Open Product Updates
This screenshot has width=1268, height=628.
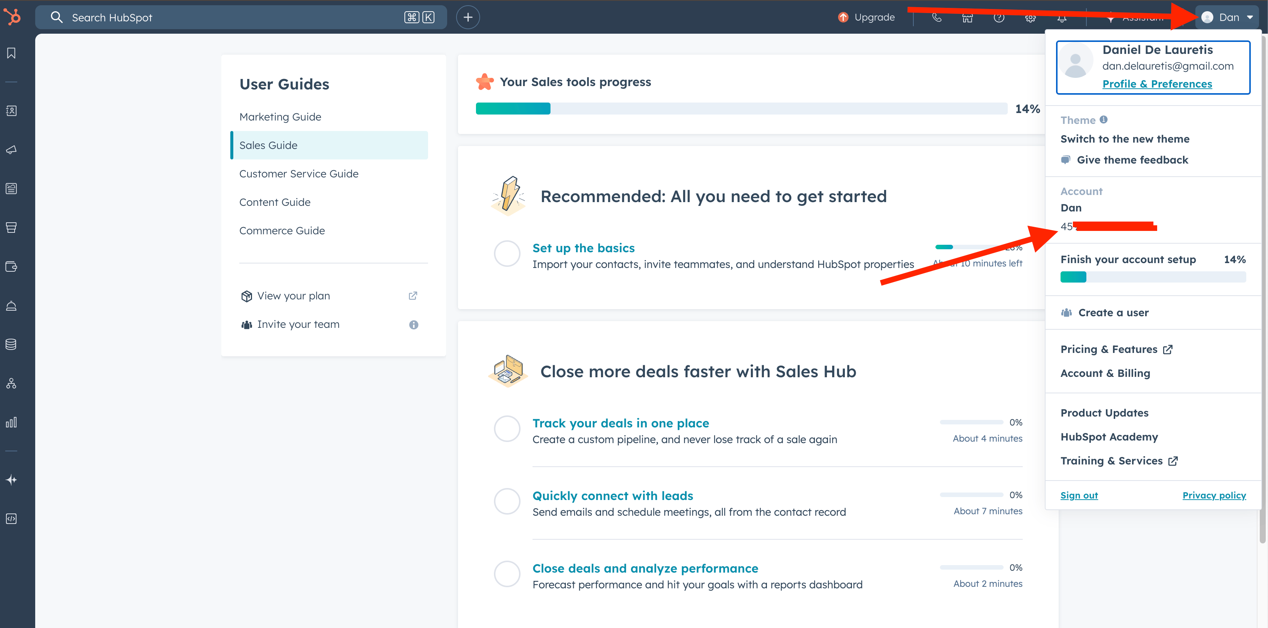click(x=1104, y=412)
